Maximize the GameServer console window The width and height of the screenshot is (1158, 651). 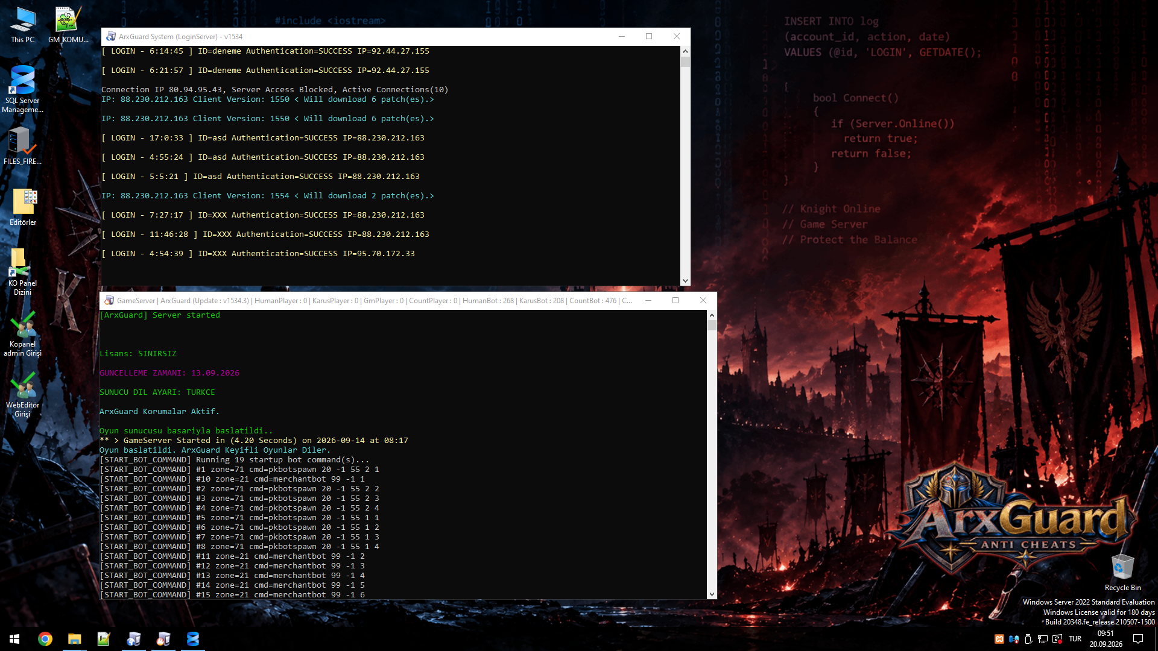click(x=675, y=301)
